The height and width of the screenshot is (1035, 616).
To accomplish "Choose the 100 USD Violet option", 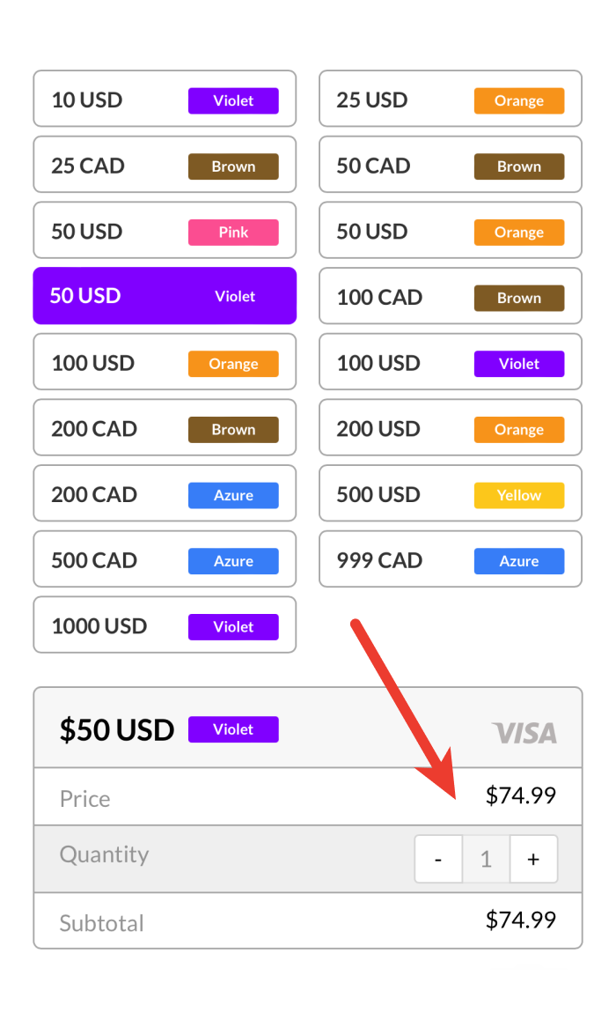I will click(450, 363).
